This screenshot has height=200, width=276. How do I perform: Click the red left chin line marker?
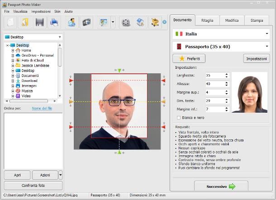point(71,127)
